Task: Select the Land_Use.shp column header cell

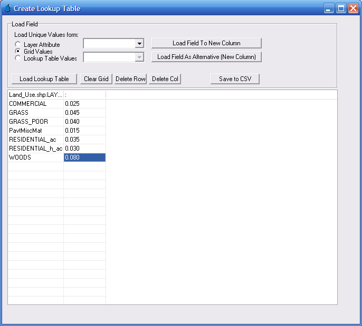Action: point(35,95)
